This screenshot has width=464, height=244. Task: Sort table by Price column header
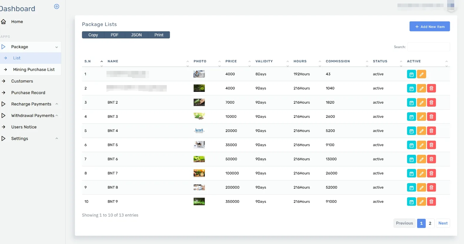pyautogui.click(x=231, y=61)
